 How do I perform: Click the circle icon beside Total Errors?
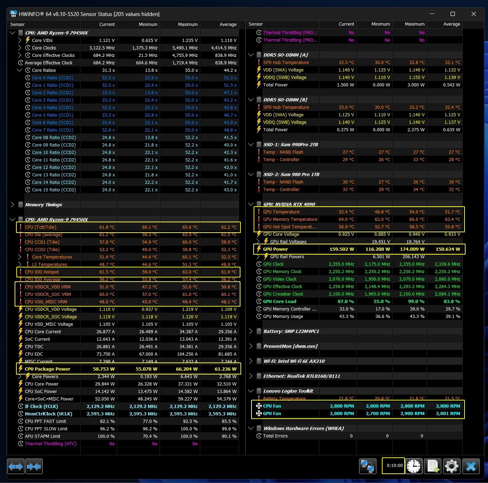point(259,436)
